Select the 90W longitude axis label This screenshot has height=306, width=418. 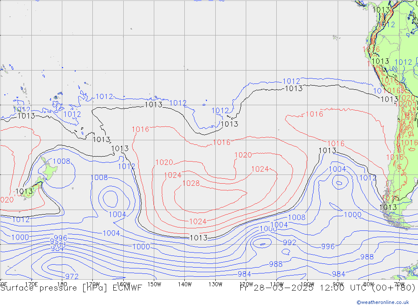(x=338, y=284)
